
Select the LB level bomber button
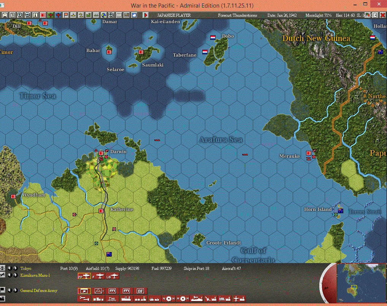point(112,276)
